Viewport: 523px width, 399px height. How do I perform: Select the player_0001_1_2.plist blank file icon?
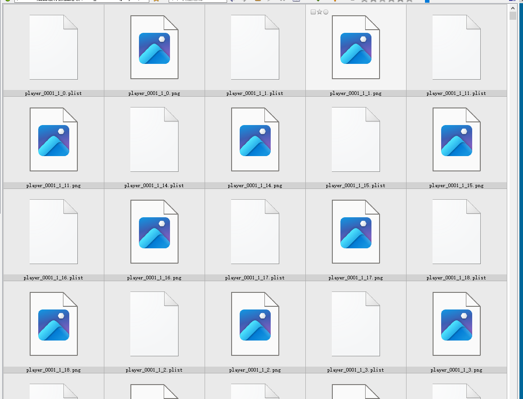[x=154, y=324]
